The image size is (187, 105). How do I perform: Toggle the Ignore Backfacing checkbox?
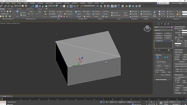coord(156,62)
